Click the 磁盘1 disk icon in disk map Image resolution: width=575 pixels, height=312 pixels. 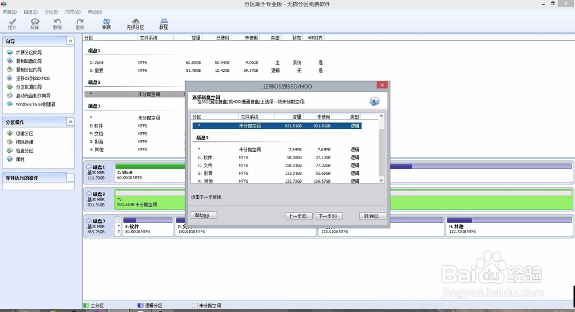[x=89, y=167]
